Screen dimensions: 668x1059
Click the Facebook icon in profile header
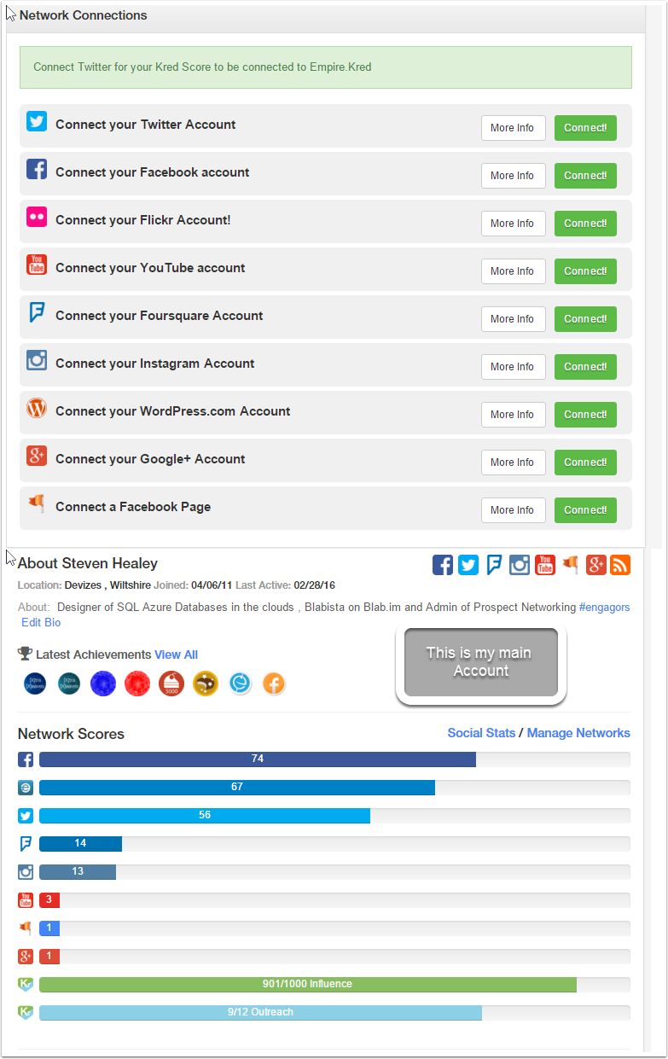pyautogui.click(x=443, y=565)
